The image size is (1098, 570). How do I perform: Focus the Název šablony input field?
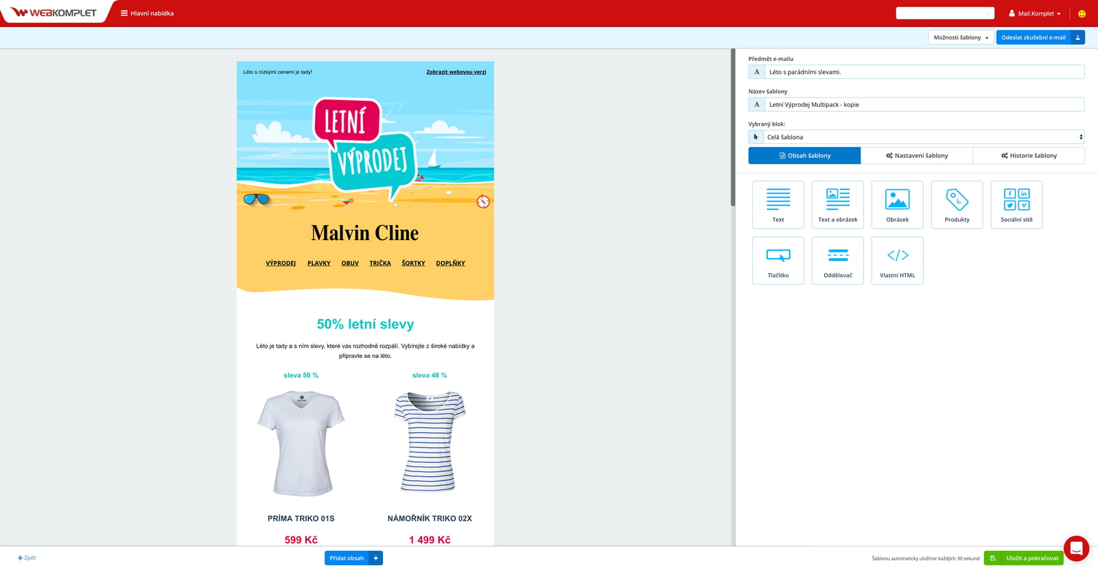pyautogui.click(x=924, y=104)
